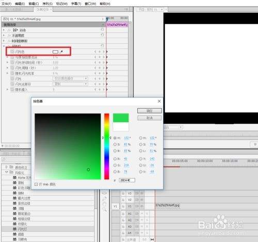Viewport: 258px width, 242px height.
Task: Collapse the 风格化 effects folder
Action: pos(7,172)
